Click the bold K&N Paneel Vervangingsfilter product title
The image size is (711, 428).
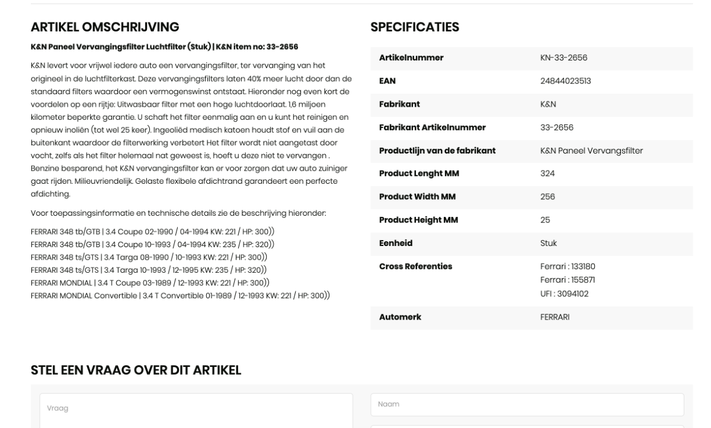(x=164, y=47)
